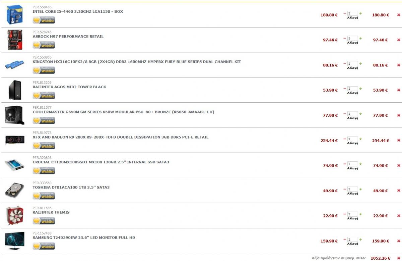Decrease Raijintek Themis quantity
Image resolution: width=402 pixels, height=261 pixels.
345,214
